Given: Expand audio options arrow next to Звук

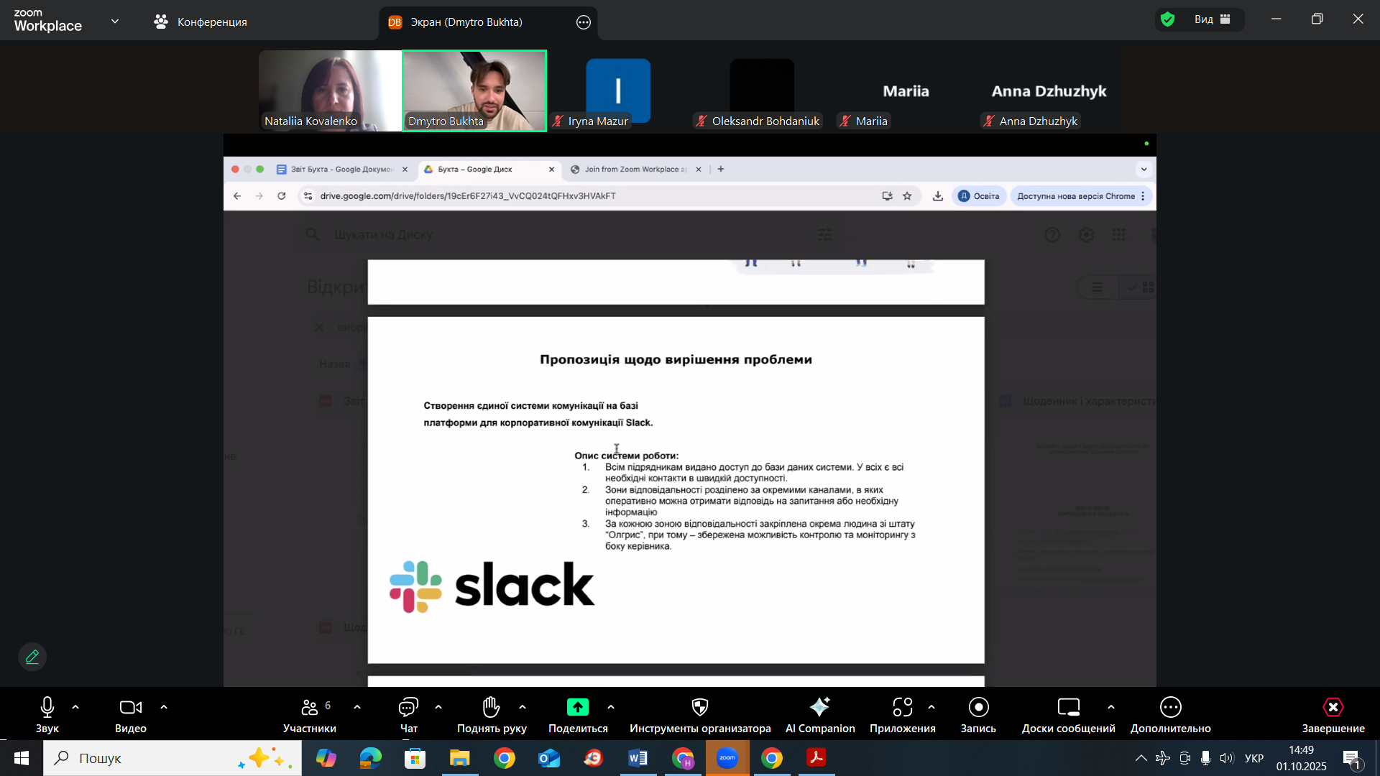Looking at the screenshot, I should 75,708.
